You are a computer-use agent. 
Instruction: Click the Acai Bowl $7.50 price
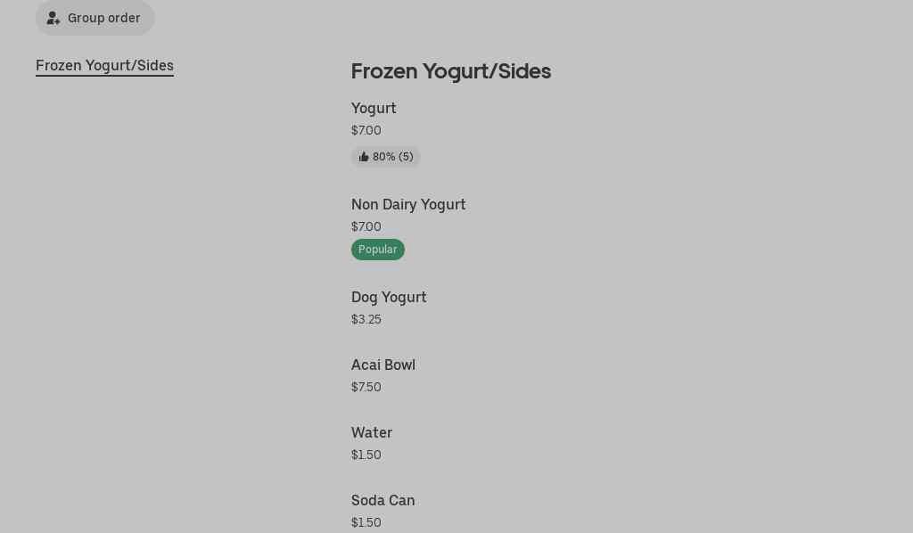click(366, 387)
